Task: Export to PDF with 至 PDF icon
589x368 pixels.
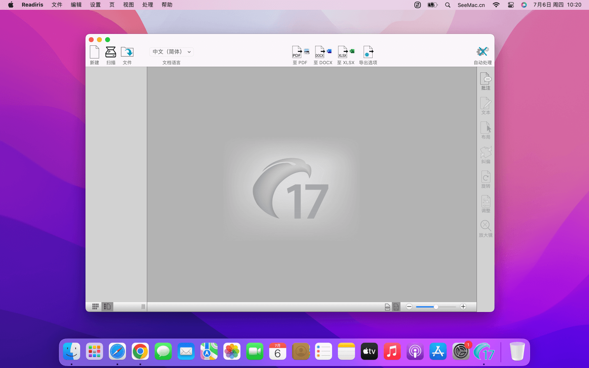Action: point(300,52)
